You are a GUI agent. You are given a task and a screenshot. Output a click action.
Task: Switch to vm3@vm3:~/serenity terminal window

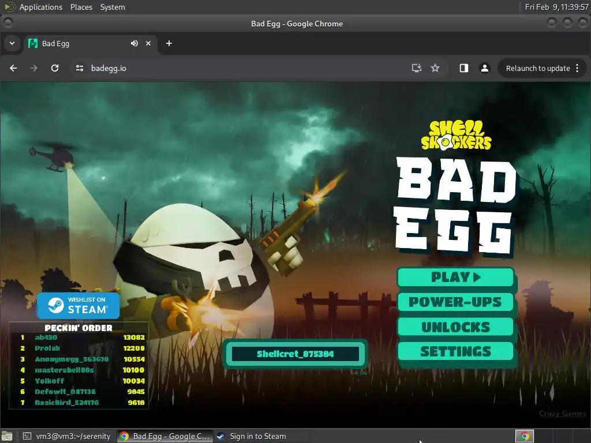(67, 436)
